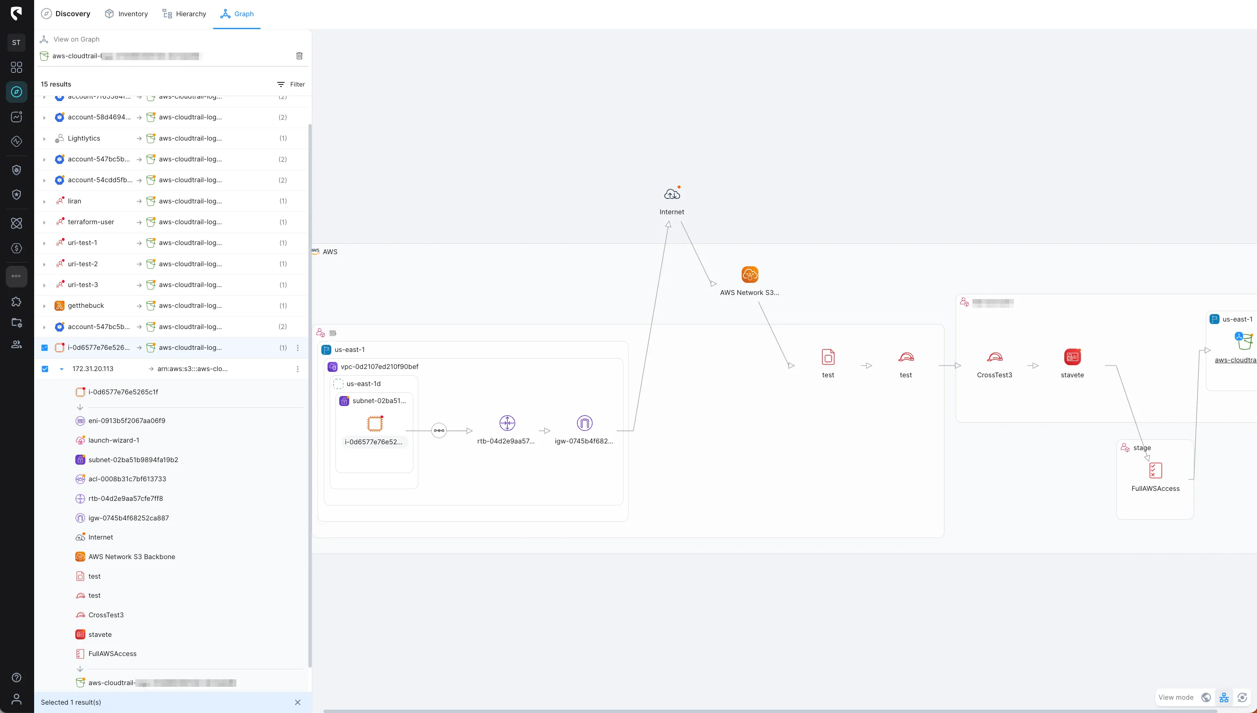Select subnet-02ba51b9894fa19b2 in path list
Viewport: 1257px width, 713px height.
[133, 459]
